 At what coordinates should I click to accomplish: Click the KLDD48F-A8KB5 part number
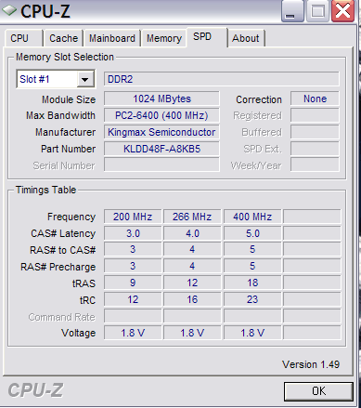tap(161, 149)
